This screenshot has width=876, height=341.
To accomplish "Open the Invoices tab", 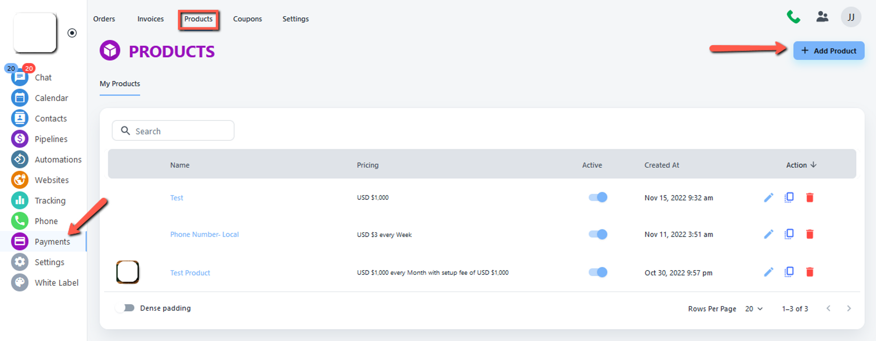I will pos(150,19).
